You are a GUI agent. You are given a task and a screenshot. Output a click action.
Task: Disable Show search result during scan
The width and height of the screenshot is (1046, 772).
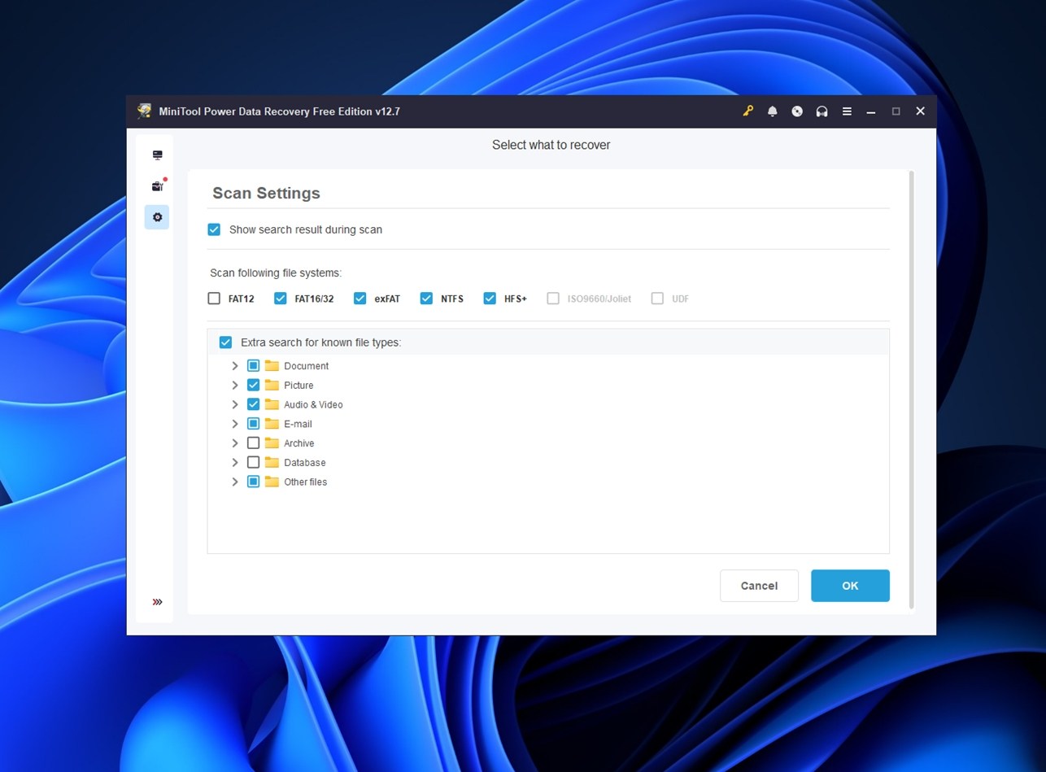point(214,229)
